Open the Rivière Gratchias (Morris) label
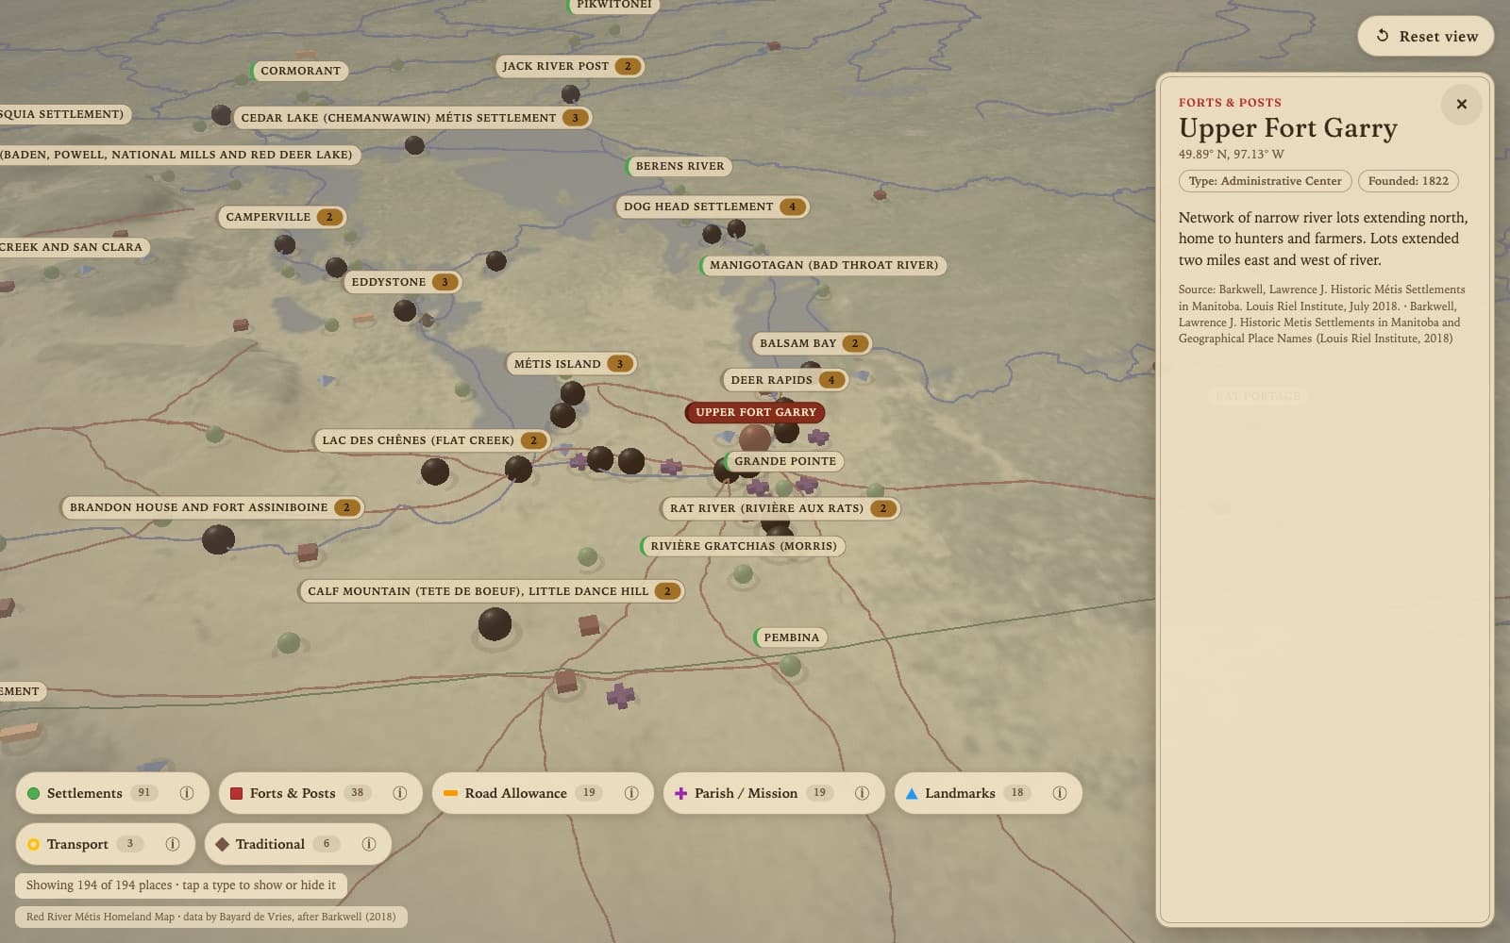 coord(743,546)
